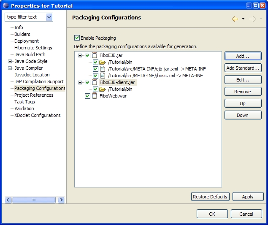268x225 pixels.
Task: Click the type filter text field
Action: (x=25, y=17)
